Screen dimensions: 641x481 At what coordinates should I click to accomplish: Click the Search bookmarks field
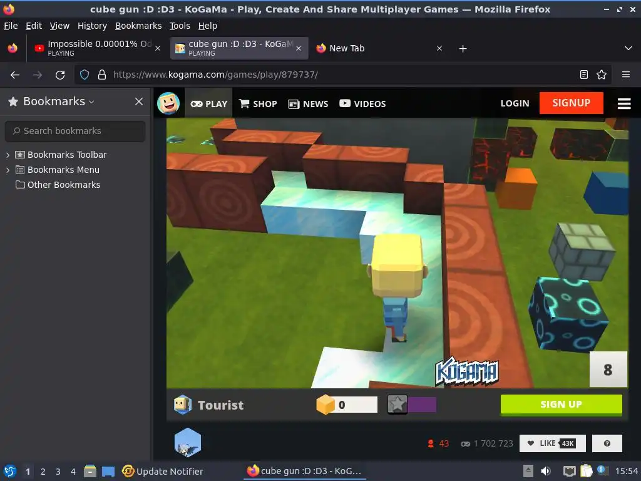pyautogui.click(x=75, y=131)
